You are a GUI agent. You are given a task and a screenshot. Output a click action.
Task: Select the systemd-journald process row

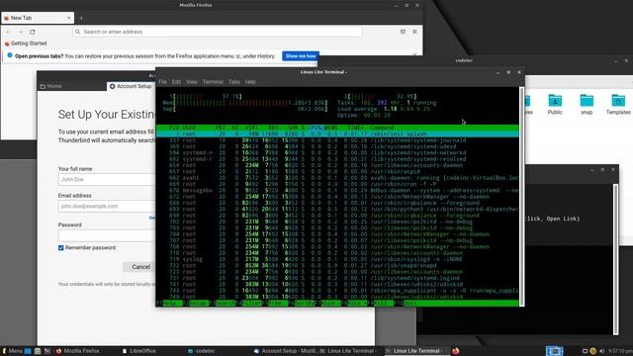tap(337, 140)
